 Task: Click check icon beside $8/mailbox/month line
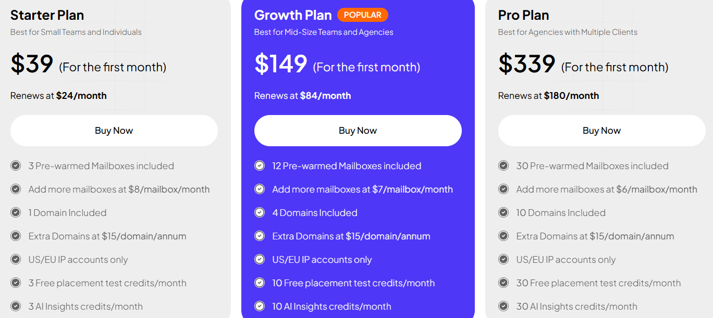click(x=16, y=189)
